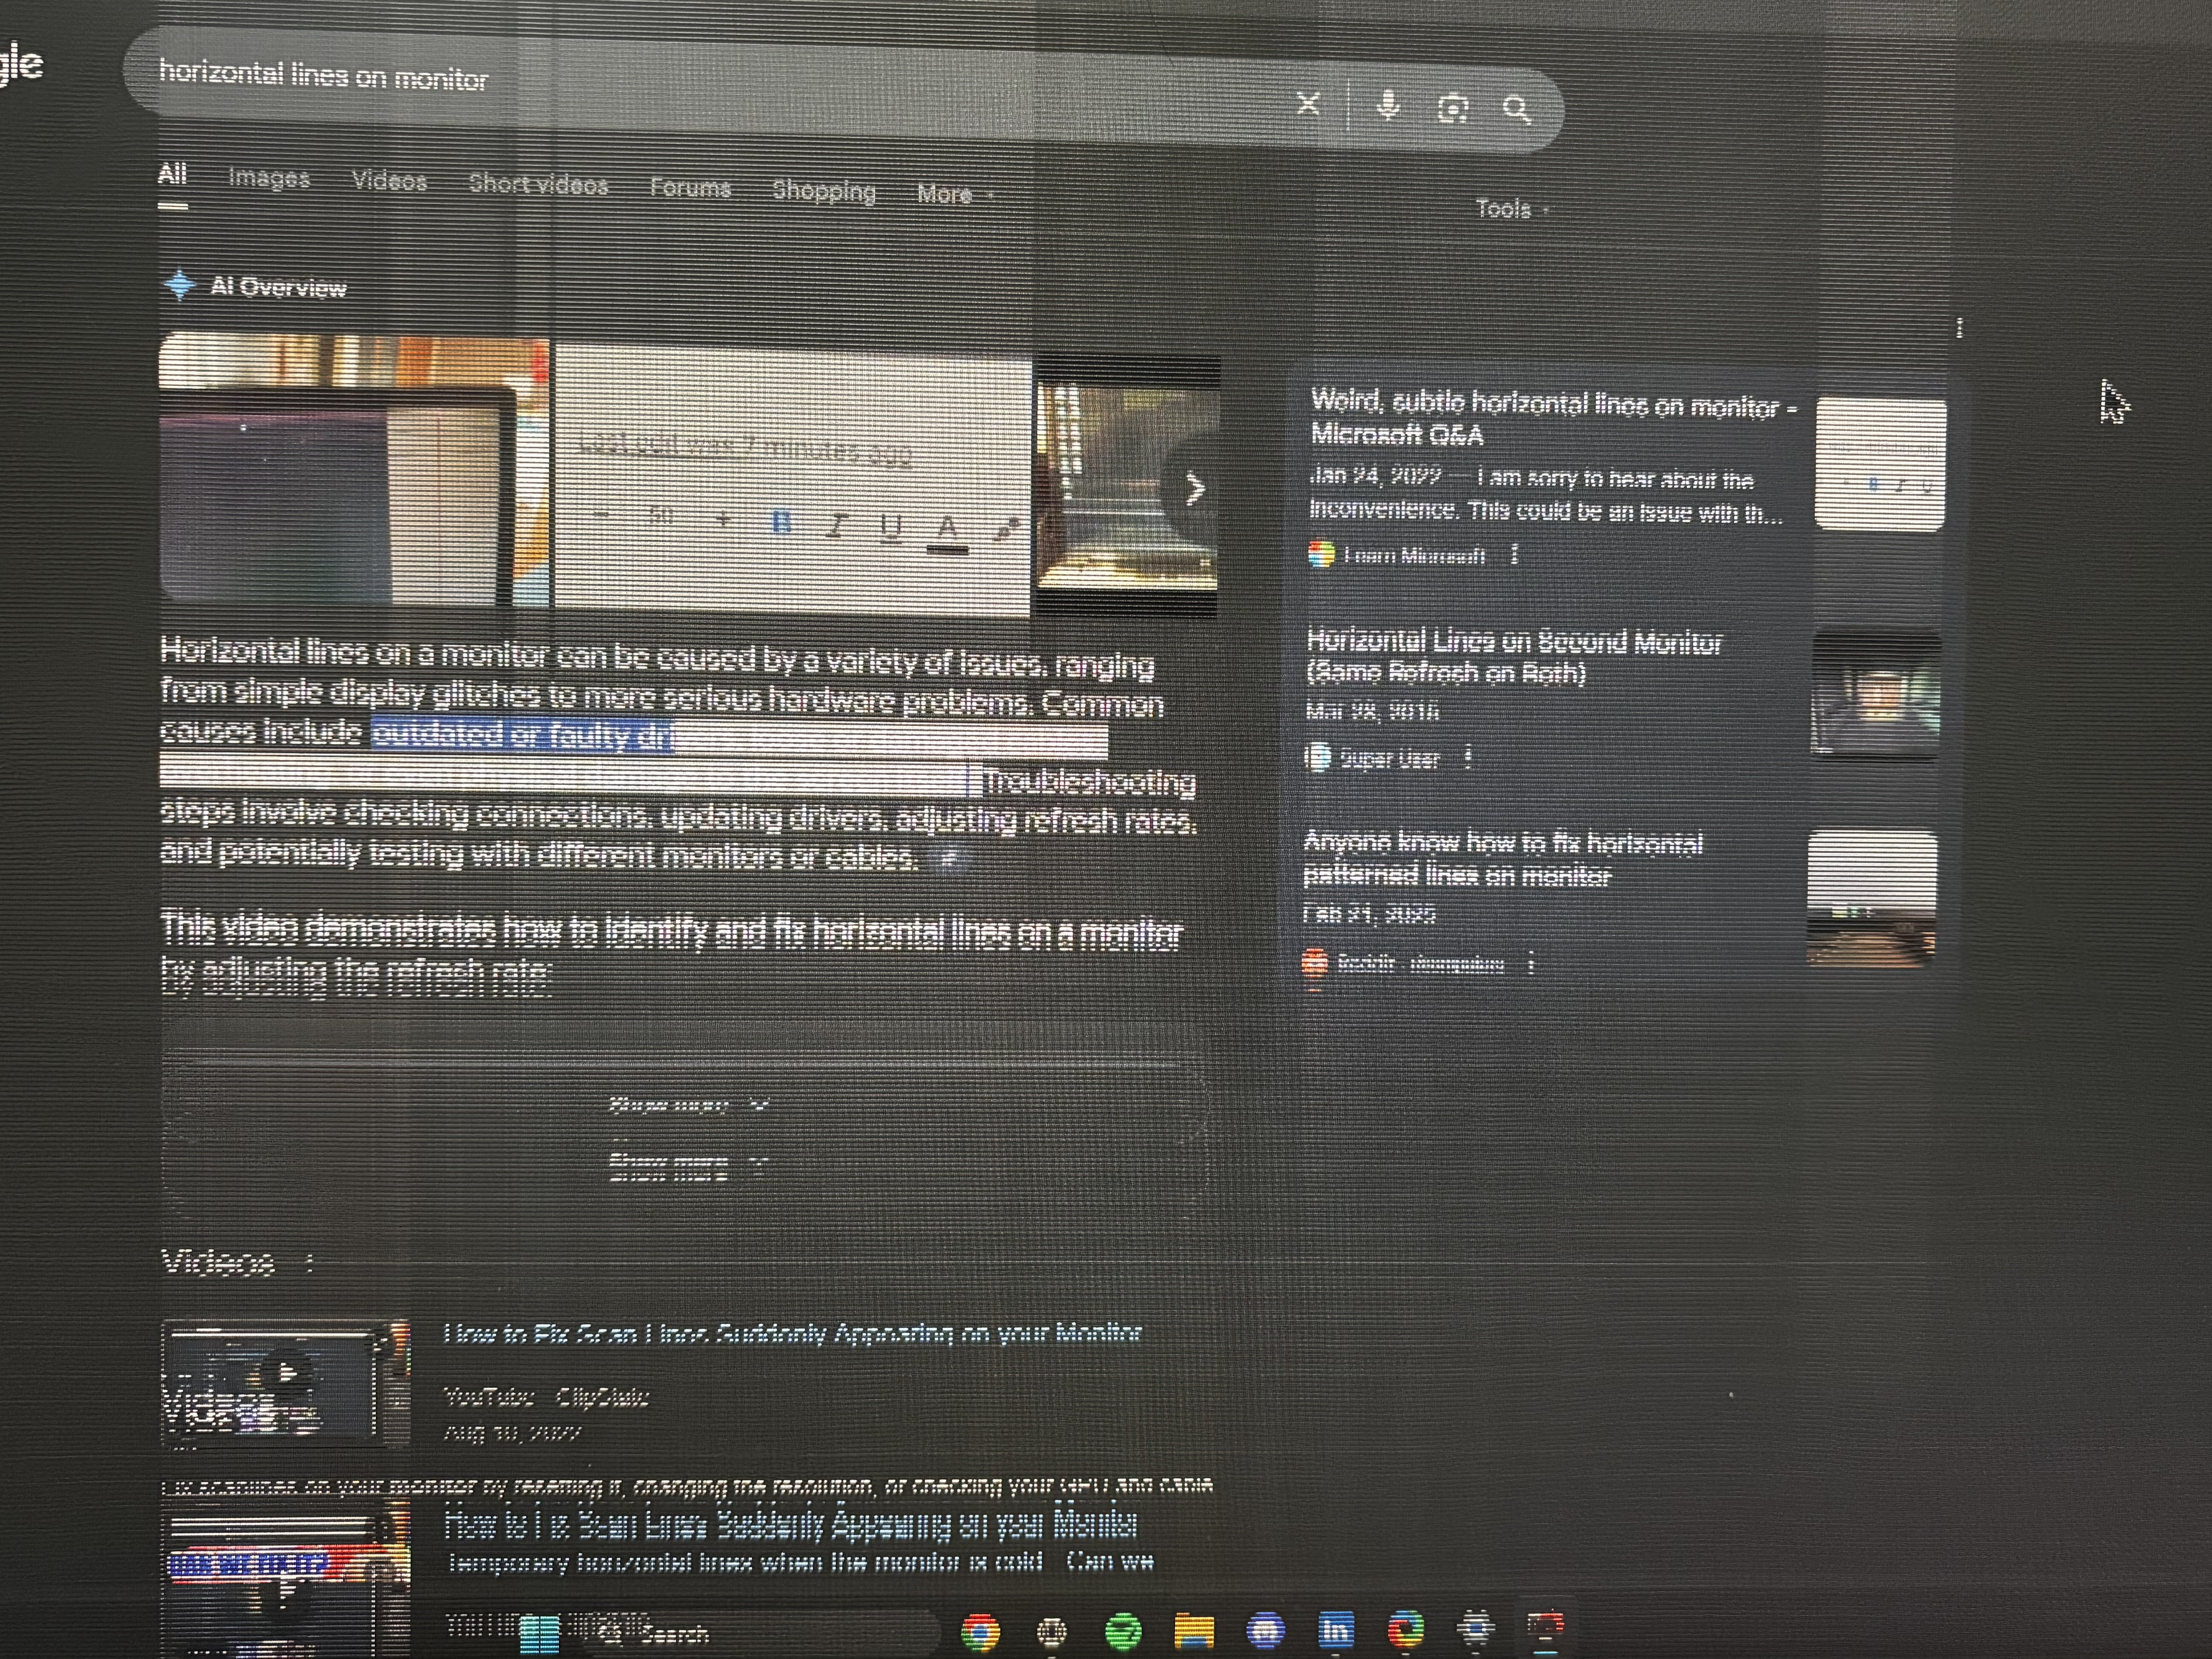The width and height of the screenshot is (2212, 1659).
Task: Open Microsoft Q&A result thumbnail
Action: point(1880,463)
